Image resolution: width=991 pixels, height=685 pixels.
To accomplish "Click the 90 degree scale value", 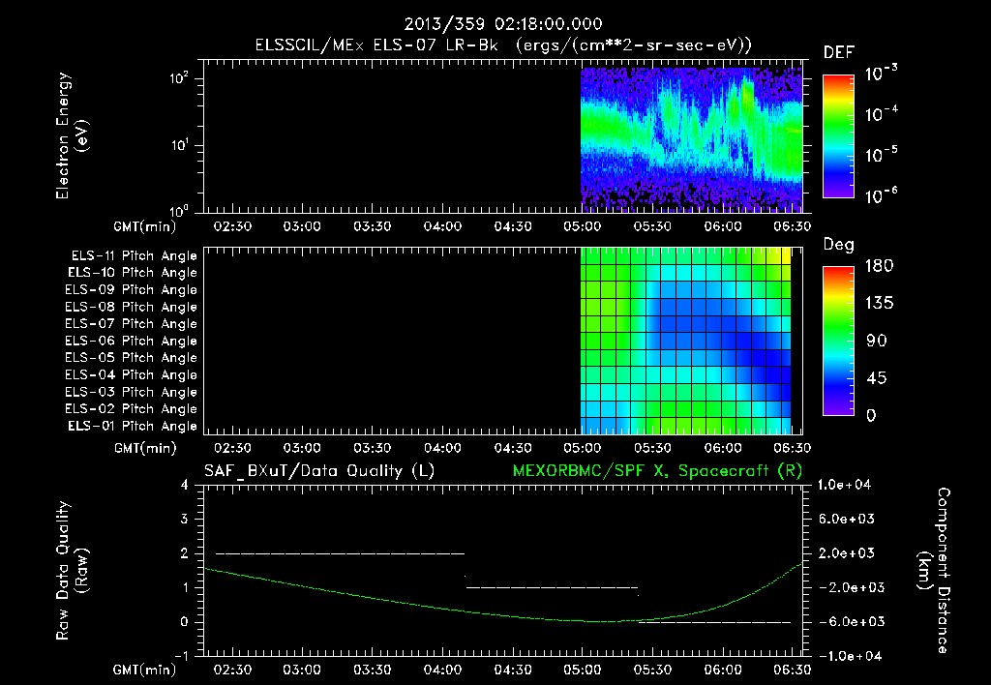I will point(877,342).
